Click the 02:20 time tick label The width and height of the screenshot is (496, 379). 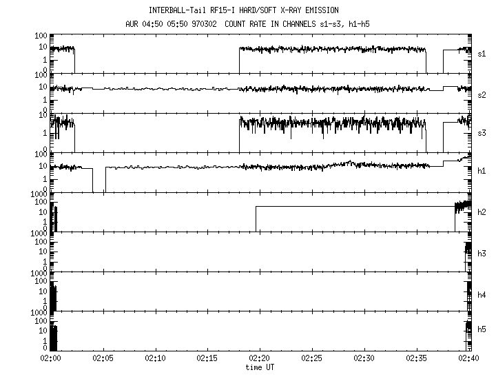click(260, 358)
